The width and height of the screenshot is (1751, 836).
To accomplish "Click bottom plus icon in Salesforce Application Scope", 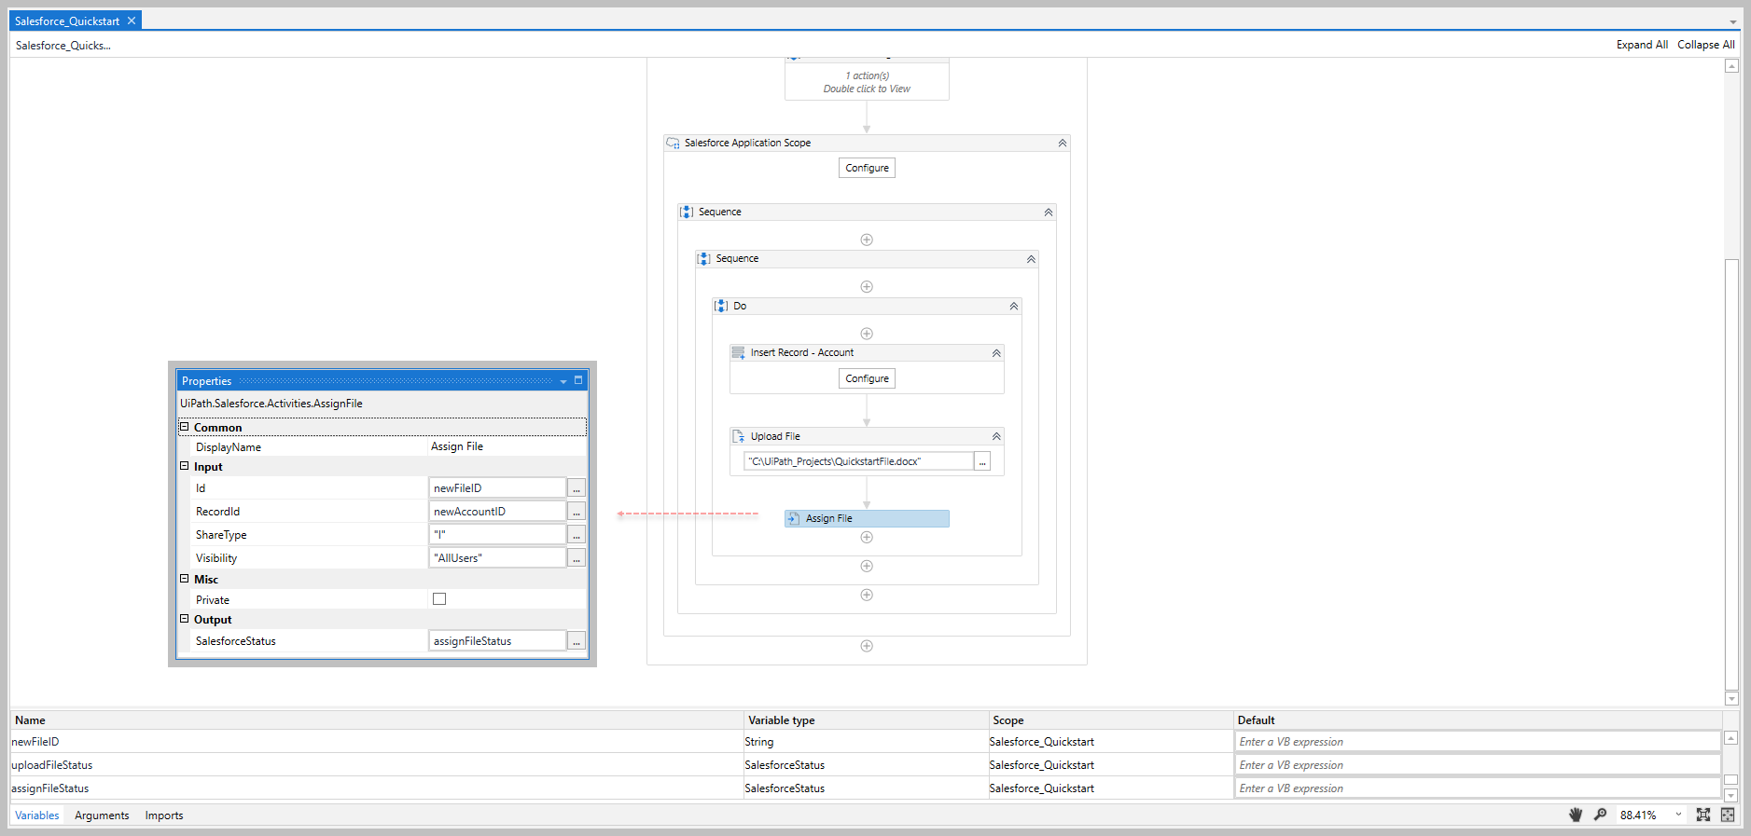I will 867,646.
